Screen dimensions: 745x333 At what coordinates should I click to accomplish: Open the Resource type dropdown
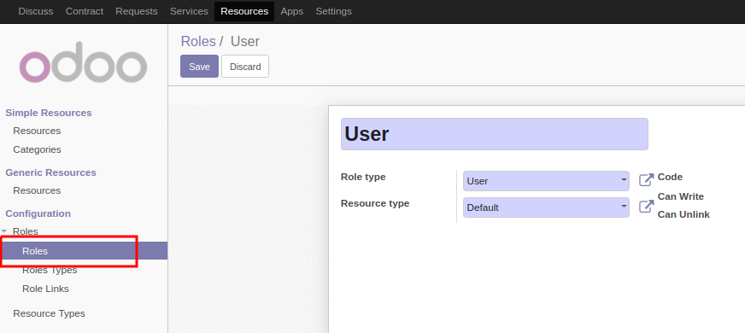coord(546,207)
